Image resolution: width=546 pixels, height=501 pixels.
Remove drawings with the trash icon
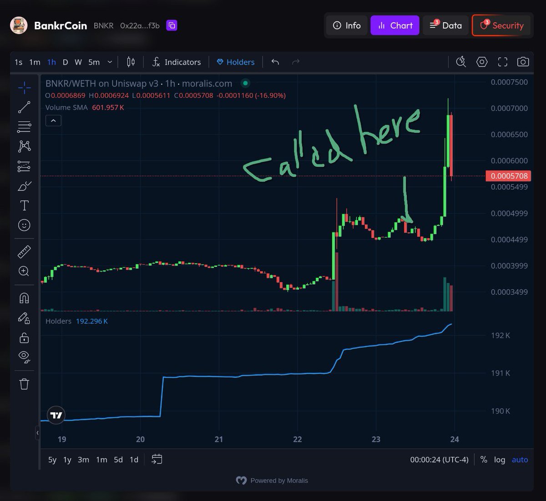(24, 384)
